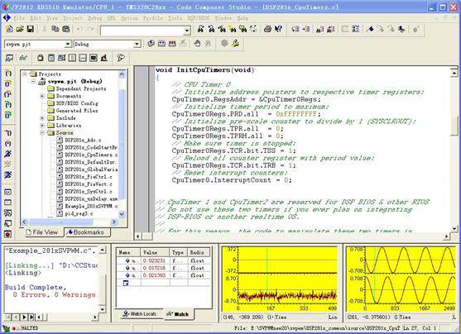This screenshot has height=334, width=461.
Task: Select the DSP/BIOS Config folder
Action: coord(77,103)
